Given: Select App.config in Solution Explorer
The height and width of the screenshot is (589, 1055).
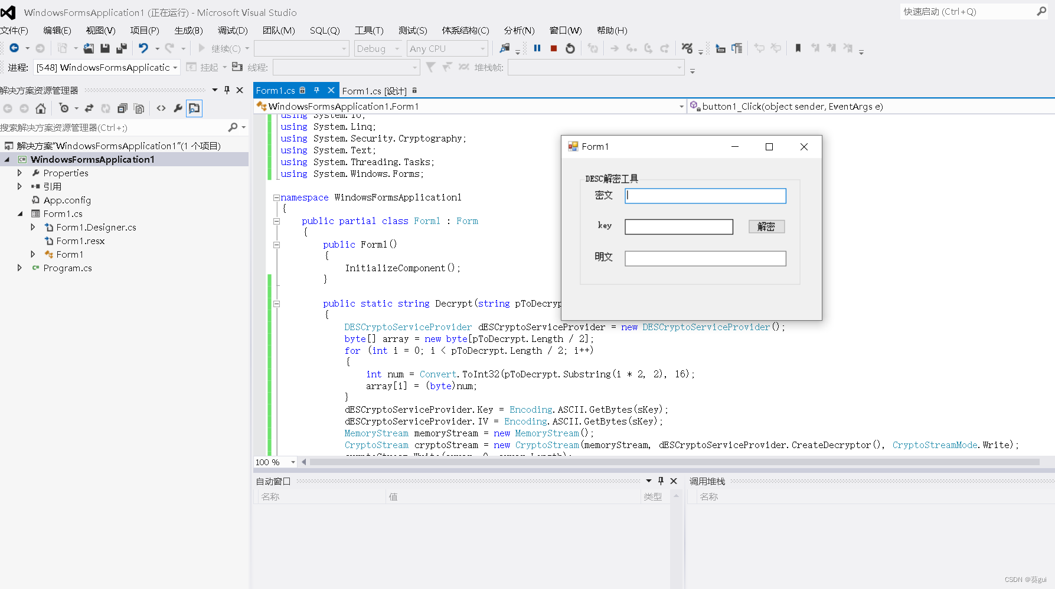Looking at the screenshot, I should [67, 200].
